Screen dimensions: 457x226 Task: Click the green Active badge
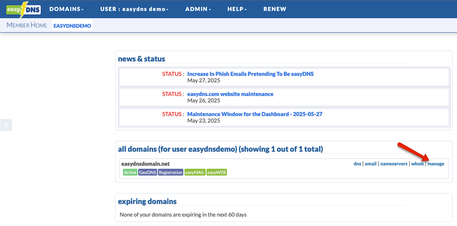pyautogui.click(x=130, y=173)
